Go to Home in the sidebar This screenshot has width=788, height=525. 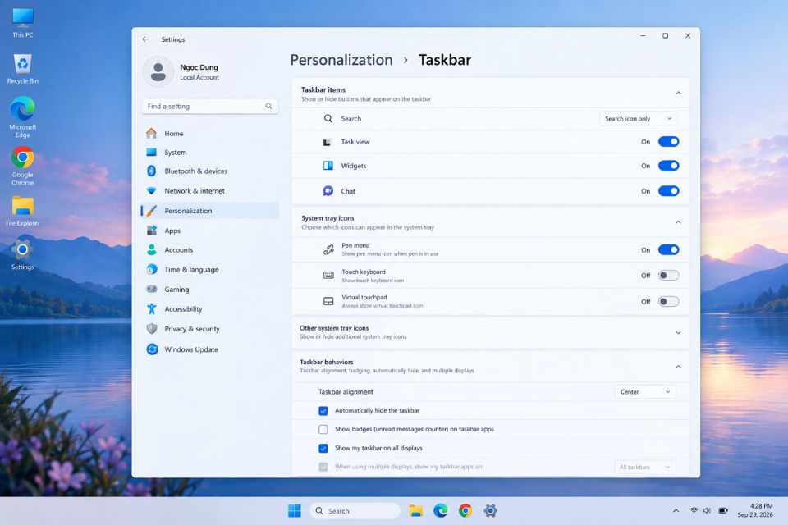click(x=210, y=134)
